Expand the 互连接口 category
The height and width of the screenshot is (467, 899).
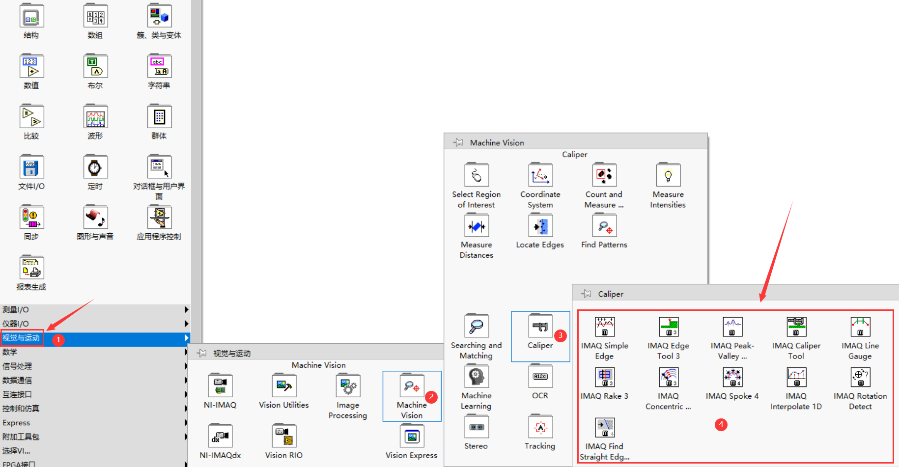point(95,394)
